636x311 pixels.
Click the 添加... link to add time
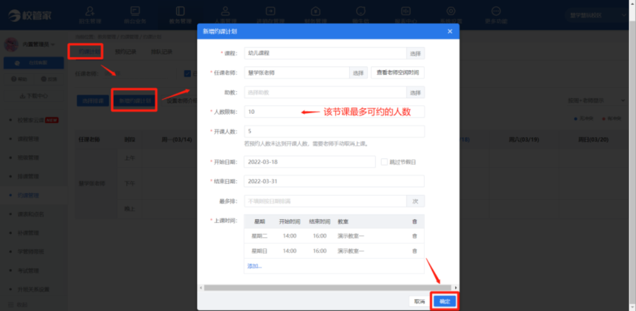pyautogui.click(x=254, y=266)
